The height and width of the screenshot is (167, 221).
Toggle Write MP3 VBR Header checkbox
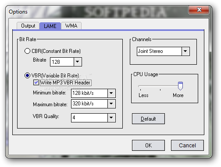[36, 83]
